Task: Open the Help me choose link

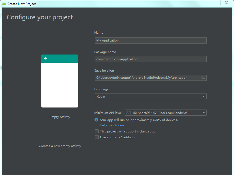Action: (112, 125)
